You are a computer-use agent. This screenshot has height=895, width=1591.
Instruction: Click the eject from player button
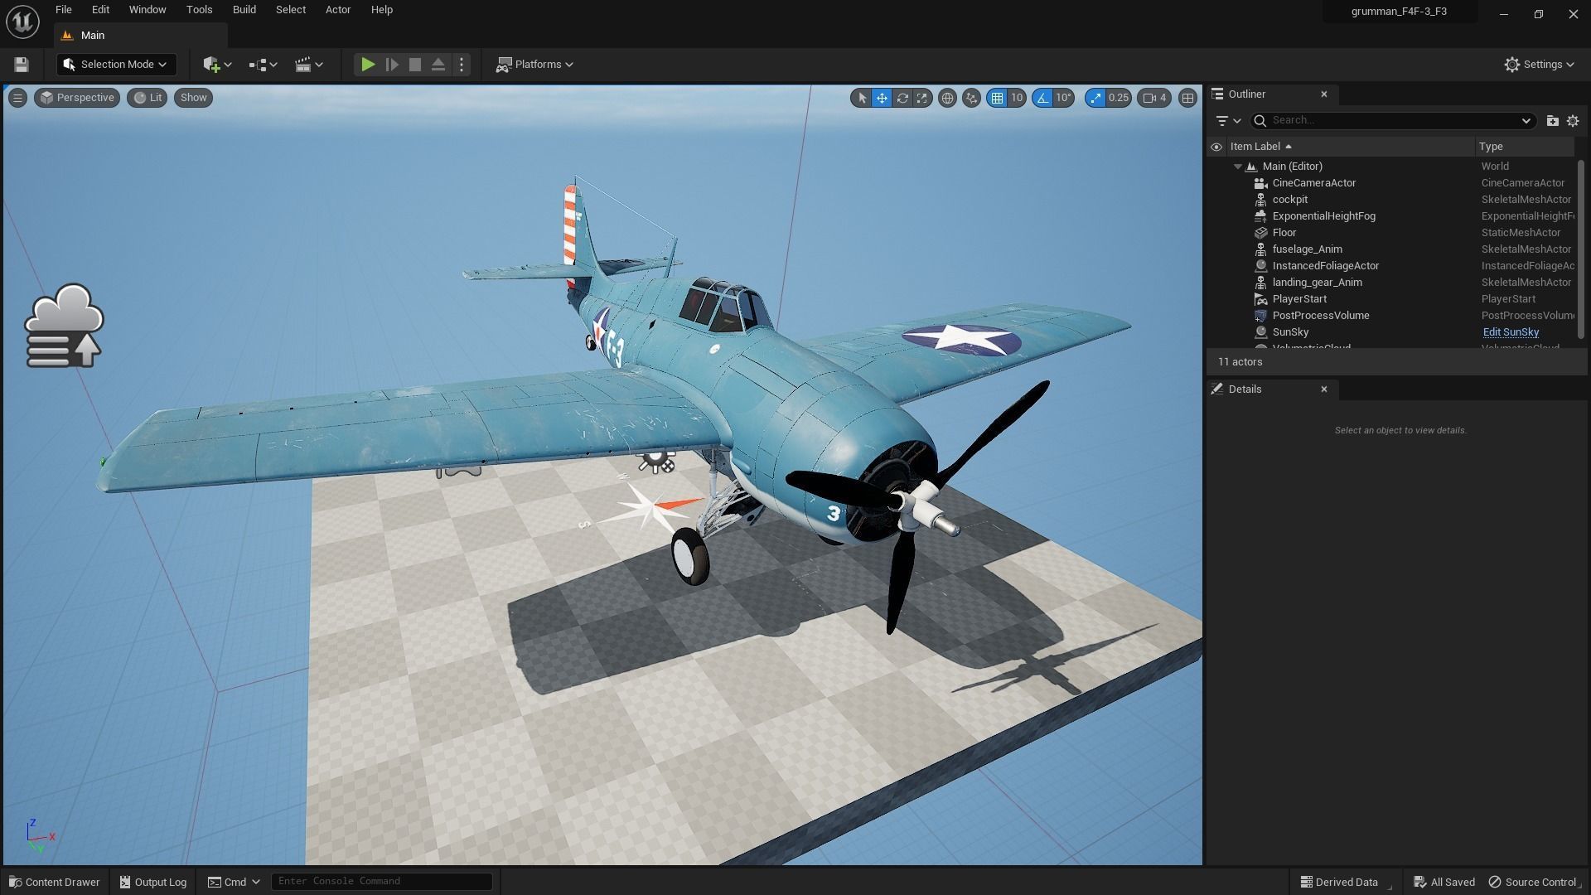[x=438, y=65]
